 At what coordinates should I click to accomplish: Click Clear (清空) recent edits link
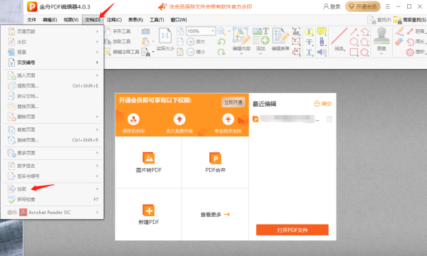[x=322, y=104]
